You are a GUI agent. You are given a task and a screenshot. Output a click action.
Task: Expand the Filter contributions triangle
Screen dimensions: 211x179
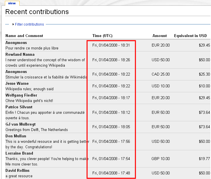[13, 24]
